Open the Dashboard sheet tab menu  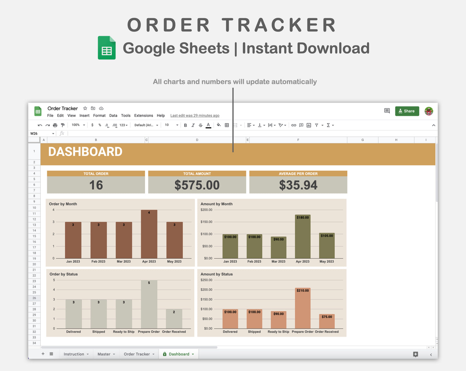pos(193,354)
